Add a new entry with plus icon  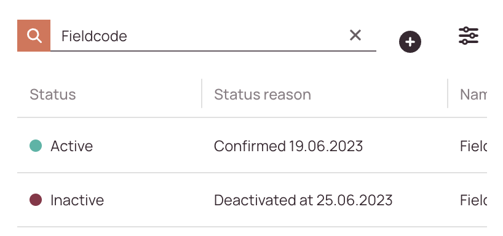(410, 42)
